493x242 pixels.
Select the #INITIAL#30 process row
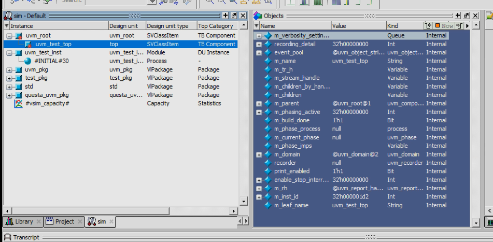(121, 61)
